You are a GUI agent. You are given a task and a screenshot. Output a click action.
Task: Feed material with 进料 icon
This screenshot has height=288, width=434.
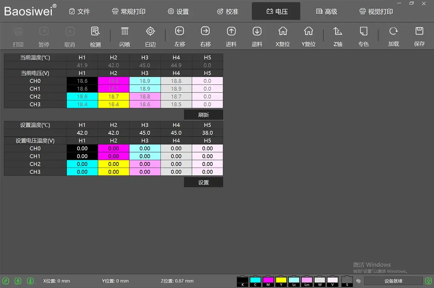pos(231,31)
